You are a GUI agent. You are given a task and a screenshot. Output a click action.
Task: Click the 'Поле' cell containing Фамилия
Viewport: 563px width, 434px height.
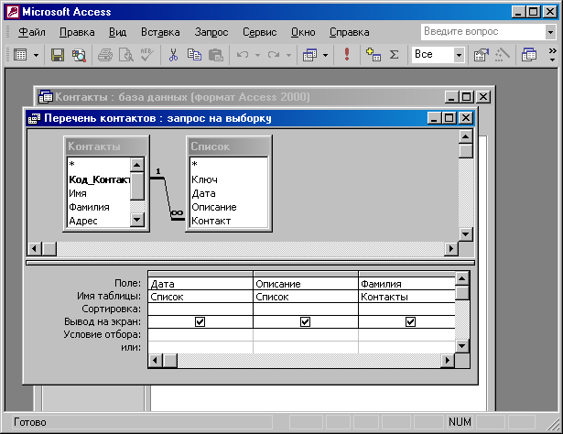pyautogui.click(x=406, y=284)
